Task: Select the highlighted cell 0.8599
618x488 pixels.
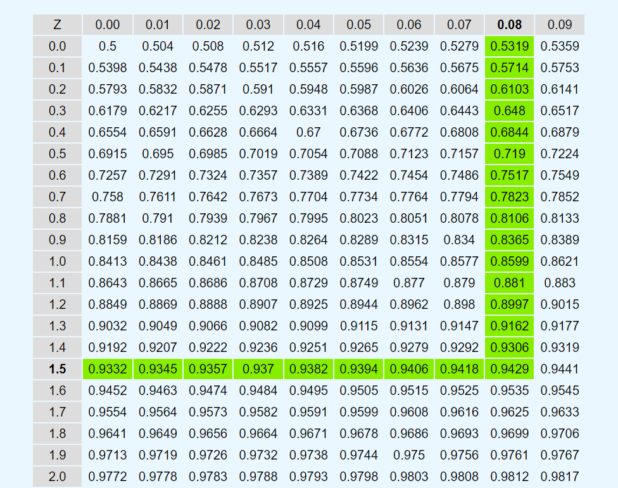Action: 509,261
